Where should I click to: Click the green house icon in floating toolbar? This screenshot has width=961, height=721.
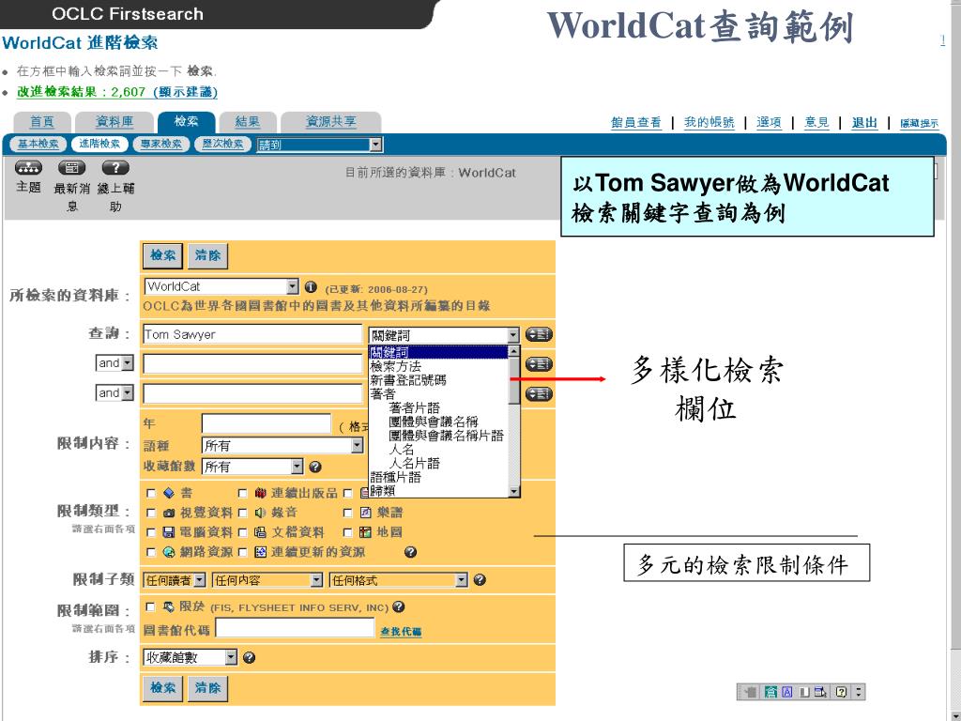770,692
